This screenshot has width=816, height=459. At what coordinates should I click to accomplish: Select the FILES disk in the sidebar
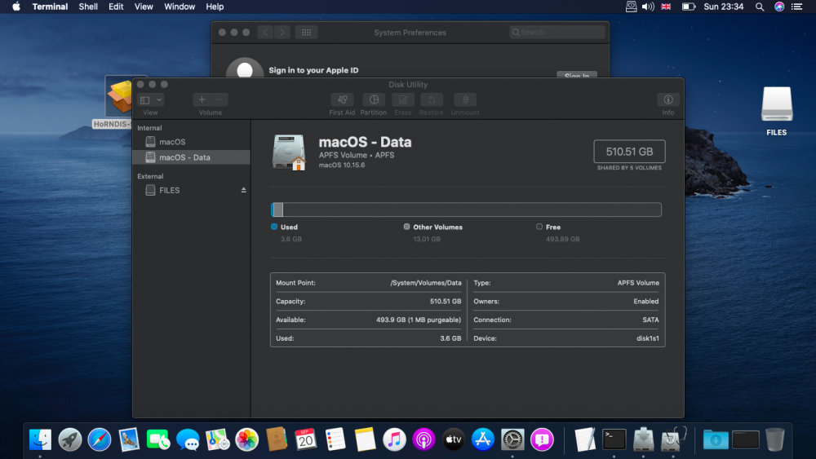pos(170,190)
